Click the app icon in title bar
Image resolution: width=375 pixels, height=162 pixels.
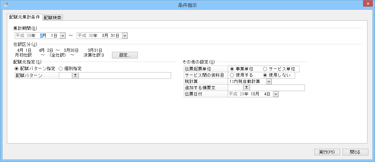[x=6, y=5]
